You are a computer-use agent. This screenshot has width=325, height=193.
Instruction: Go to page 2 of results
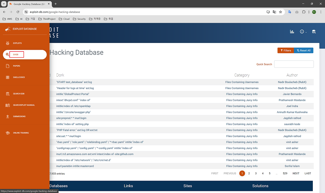(x=249, y=173)
